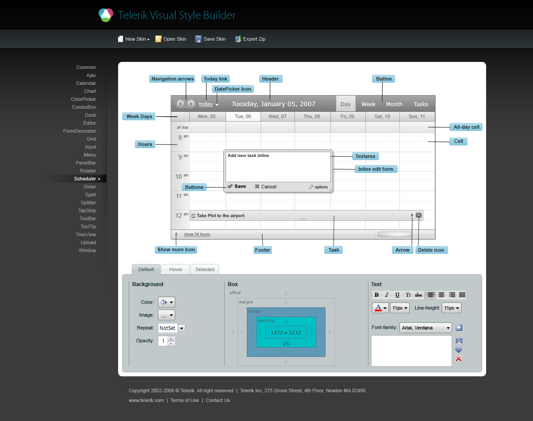Open the DatePicker arrow next to today

217,104
